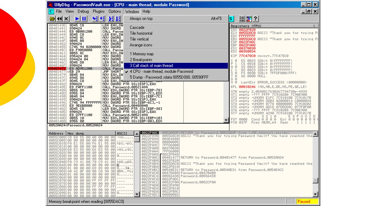Click the cyan S source toolbar icon
Image resolution: width=366 pixels, height=206 pixels.
[x=231, y=19]
